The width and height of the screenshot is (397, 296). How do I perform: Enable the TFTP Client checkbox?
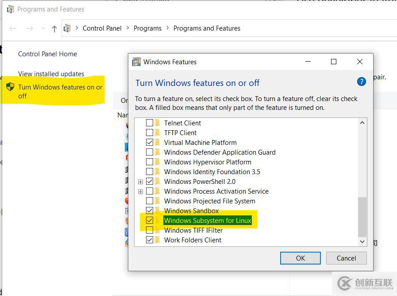tap(150, 132)
